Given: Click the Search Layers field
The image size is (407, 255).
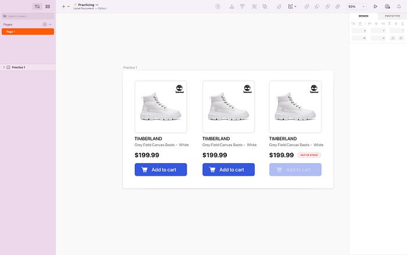Looking at the screenshot, I should pos(28,16).
